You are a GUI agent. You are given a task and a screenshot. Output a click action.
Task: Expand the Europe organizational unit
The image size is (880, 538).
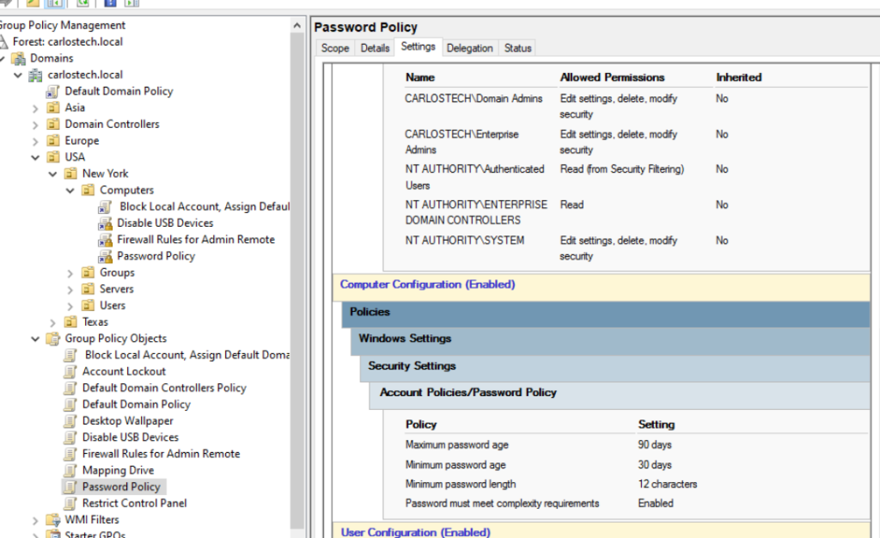35,141
